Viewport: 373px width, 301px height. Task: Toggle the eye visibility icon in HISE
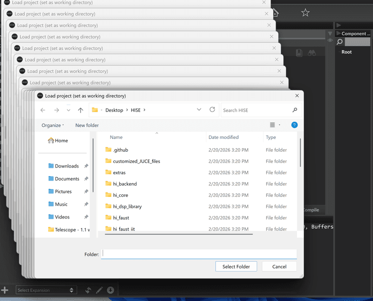[x=330, y=41]
